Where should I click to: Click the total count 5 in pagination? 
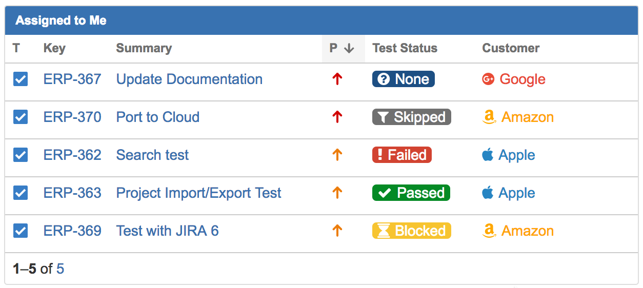tap(60, 269)
